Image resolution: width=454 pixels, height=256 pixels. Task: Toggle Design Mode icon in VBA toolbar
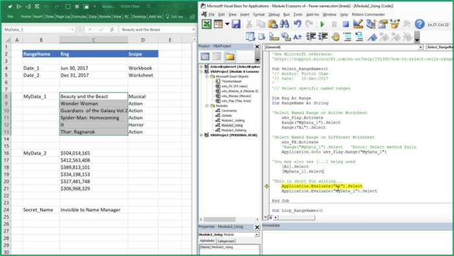pos(358,24)
